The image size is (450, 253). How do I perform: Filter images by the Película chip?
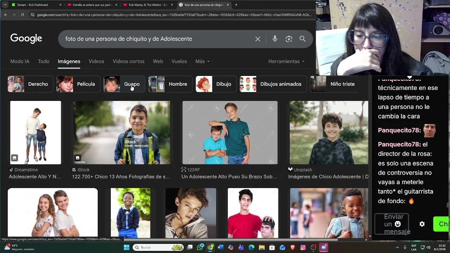point(78,84)
